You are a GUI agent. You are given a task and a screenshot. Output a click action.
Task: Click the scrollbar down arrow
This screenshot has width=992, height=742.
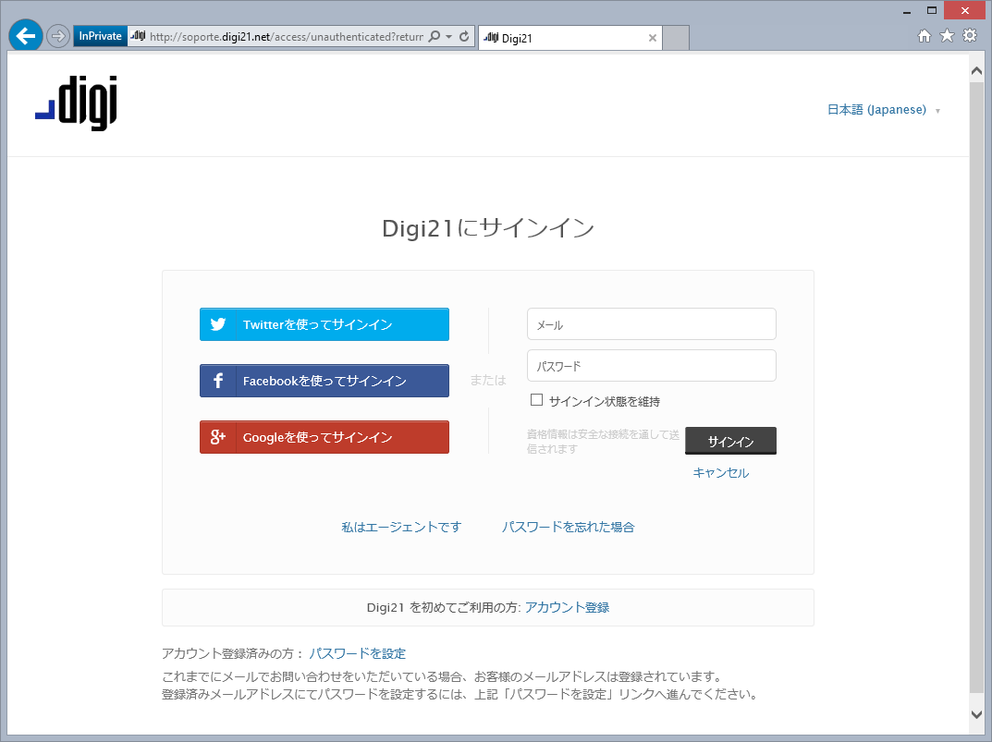tap(977, 714)
